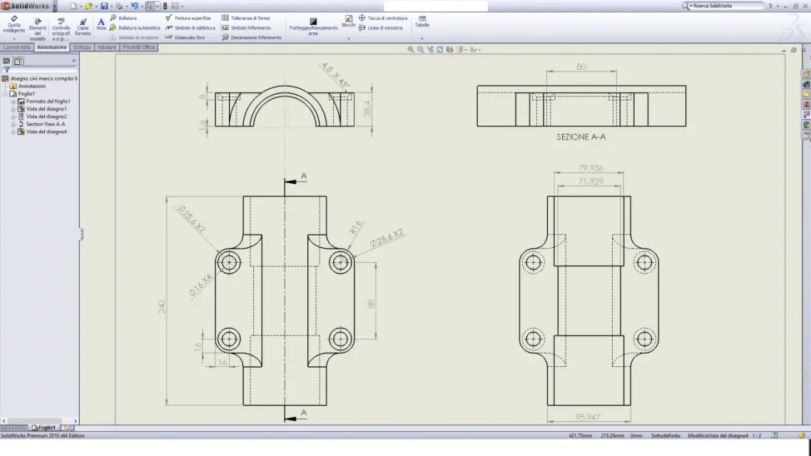The image size is (811, 456).
Task: Collapse the Foglio1 tree node
Action: [6, 94]
